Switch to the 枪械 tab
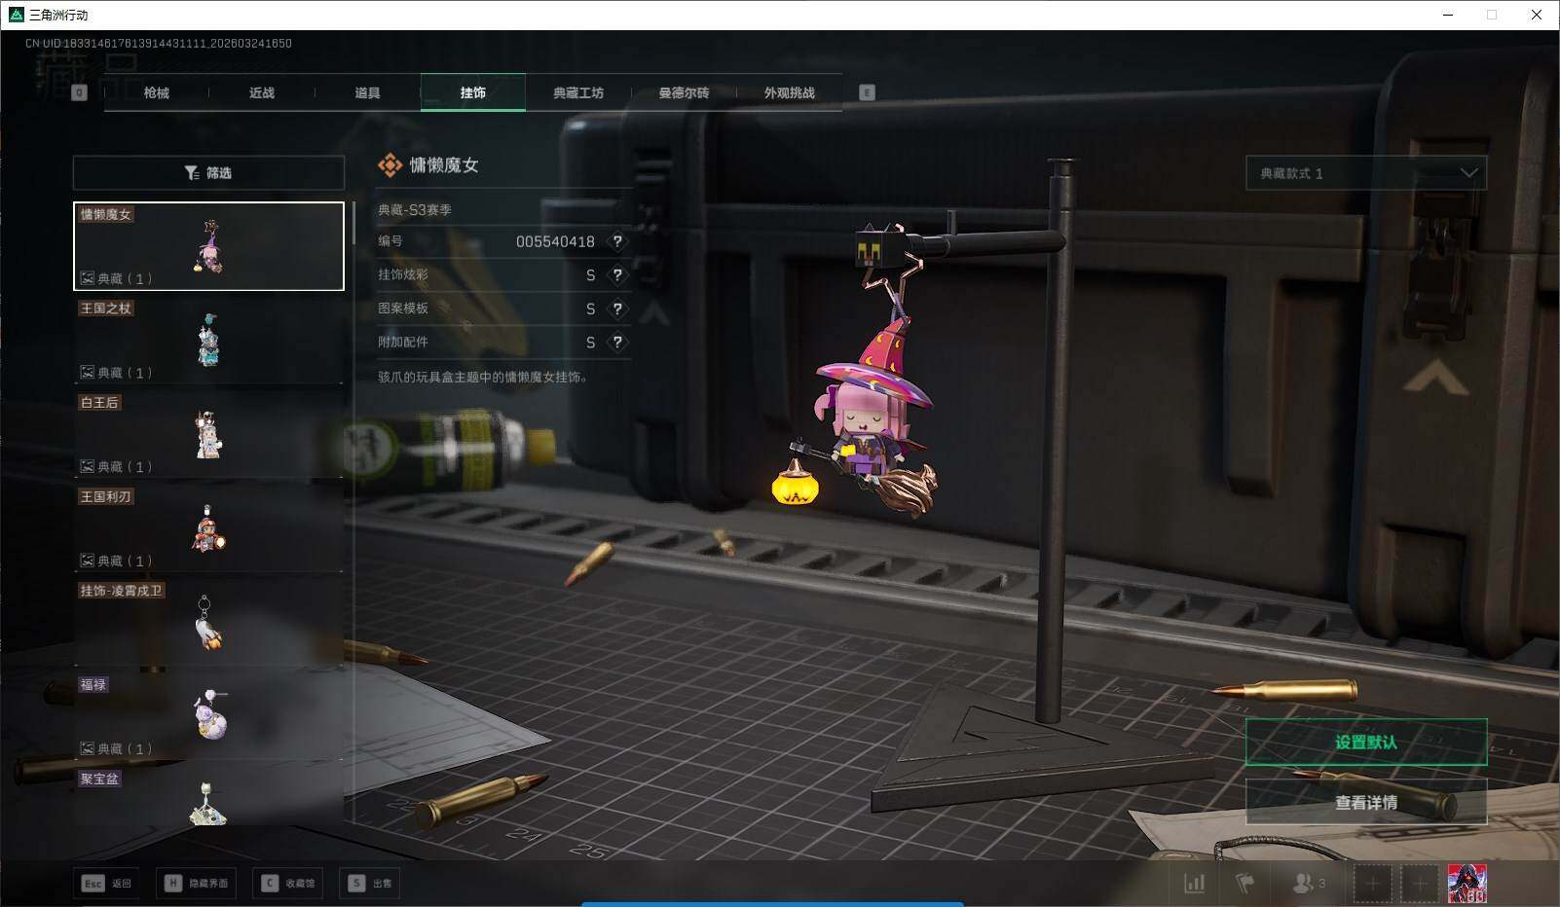The height and width of the screenshot is (907, 1560). coord(157,92)
